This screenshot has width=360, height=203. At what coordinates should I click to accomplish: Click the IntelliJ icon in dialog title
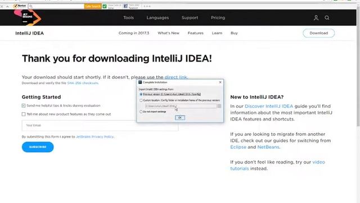tap(140, 82)
